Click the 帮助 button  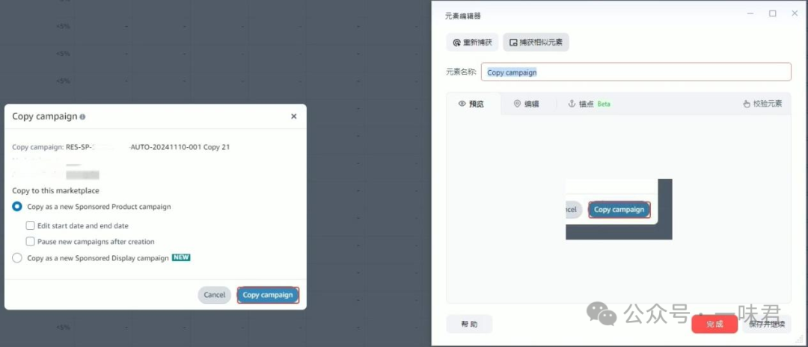tap(469, 324)
